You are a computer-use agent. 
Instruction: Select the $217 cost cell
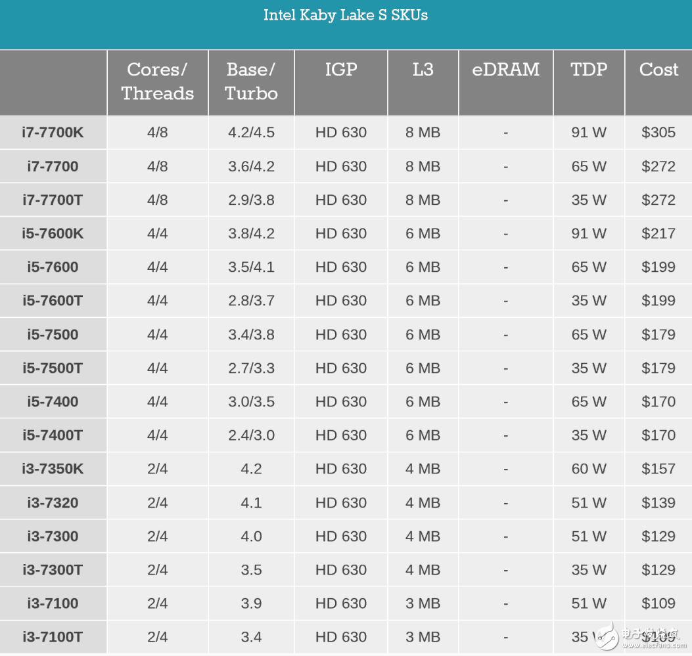[658, 234]
